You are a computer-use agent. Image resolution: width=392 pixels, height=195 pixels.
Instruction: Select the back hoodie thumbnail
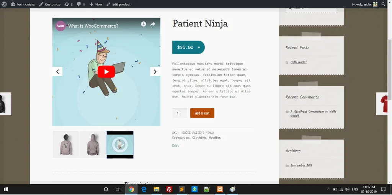tap(93, 145)
